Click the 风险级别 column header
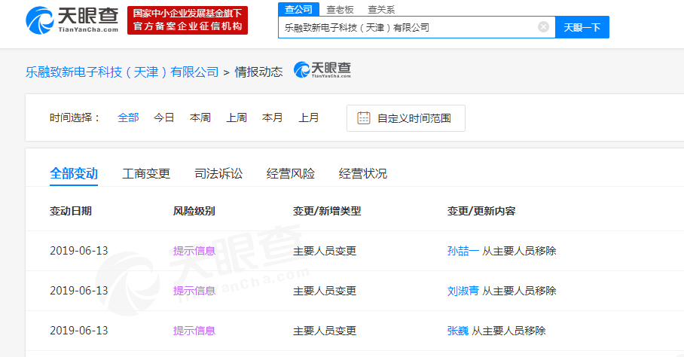The height and width of the screenshot is (357, 684). point(194,212)
